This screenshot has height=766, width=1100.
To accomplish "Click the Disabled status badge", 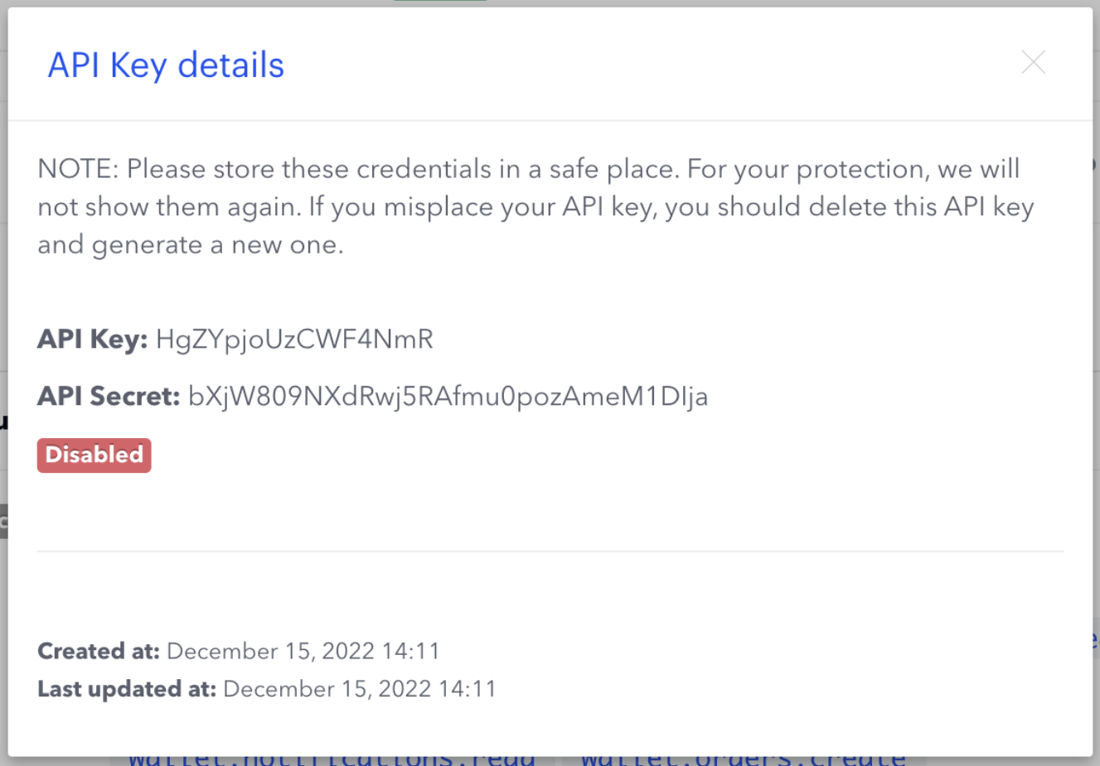I will [x=94, y=455].
